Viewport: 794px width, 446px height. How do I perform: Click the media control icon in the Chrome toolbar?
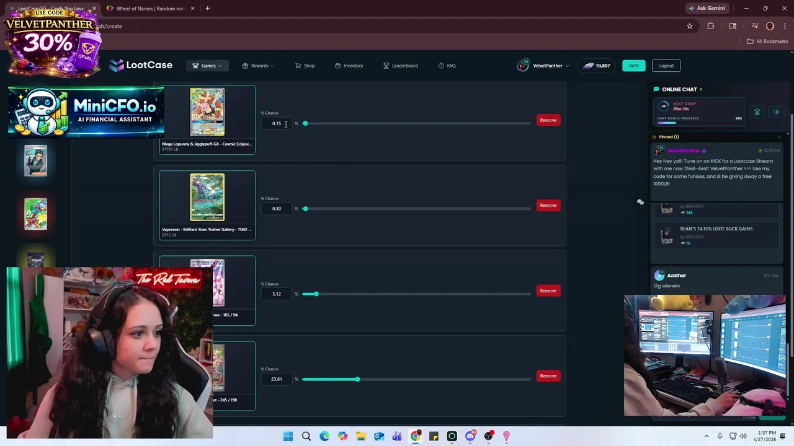(x=755, y=26)
